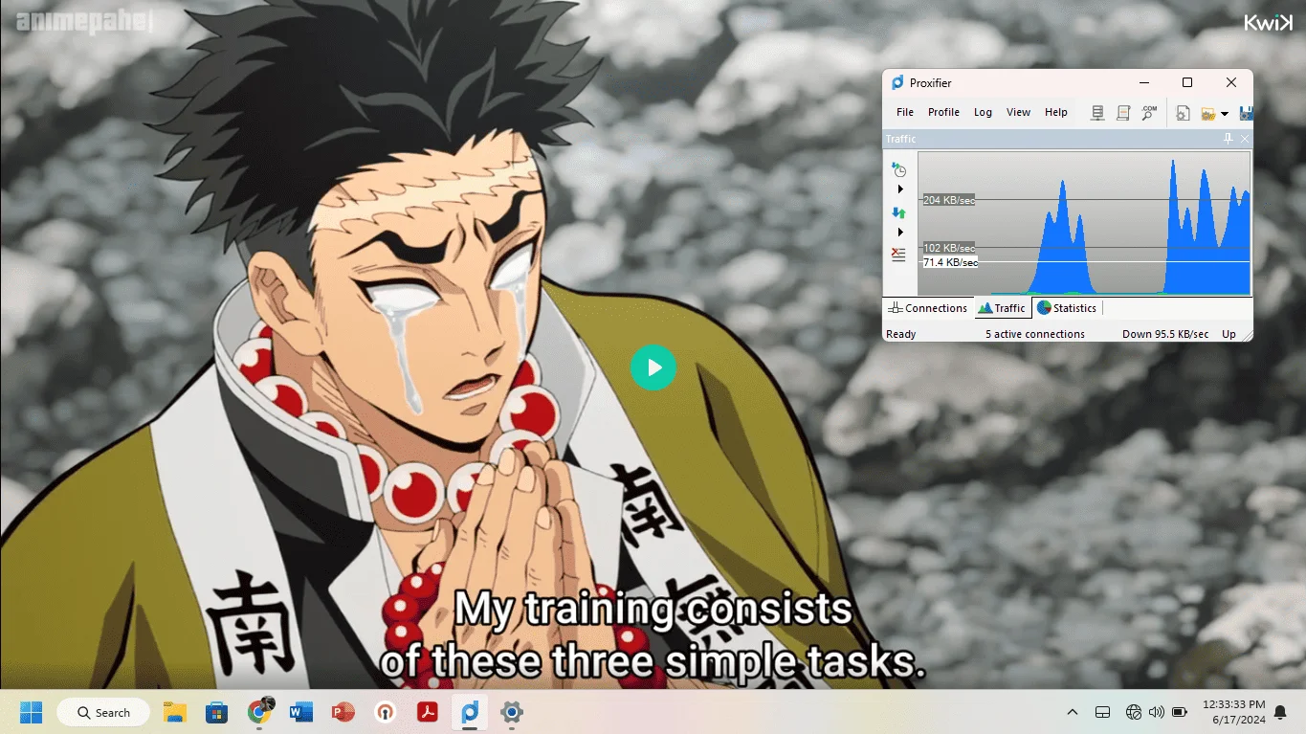The width and height of the screenshot is (1306, 734).
Task: Click the 'Down 95.5 KB/sec' status entry
Action: tap(1165, 334)
